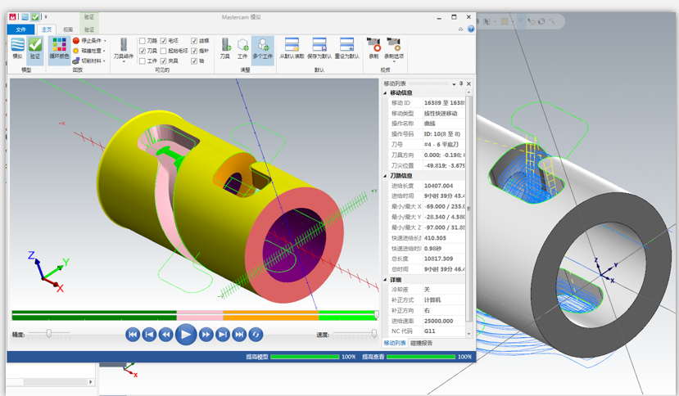Switch to the 碰撞报告 tab
This screenshot has height=396, width=679.
422,343
